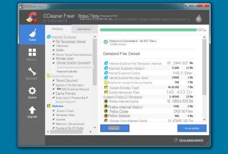This screenshot has height=154, width=228.
Task: Click the Deleted File Detail heading
Action: (121, 54)
